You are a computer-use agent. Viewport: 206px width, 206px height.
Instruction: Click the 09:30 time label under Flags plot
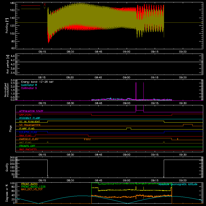[x=183, y=155]
